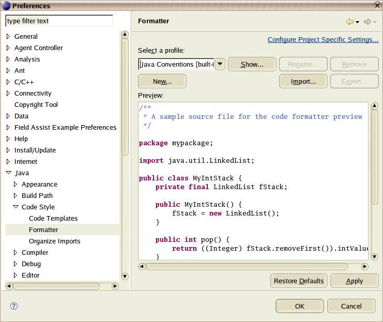Screen dimensions: 383x322
Task: Click the Show... profile button
Action: click(x=252, y=65)
